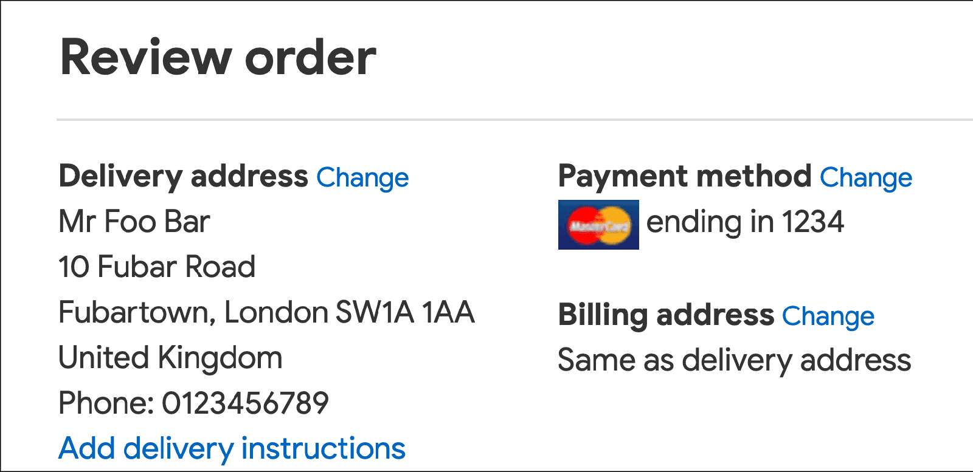Select the "Delivery address" section title
973x472 pixels.
pyautogui.click(x=183, y=177)
